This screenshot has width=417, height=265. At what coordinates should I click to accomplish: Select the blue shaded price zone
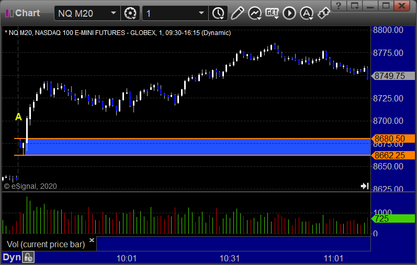[198, 147]
